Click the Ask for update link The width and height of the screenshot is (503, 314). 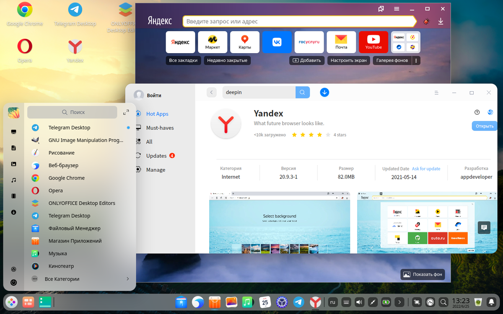click(426, 169)
